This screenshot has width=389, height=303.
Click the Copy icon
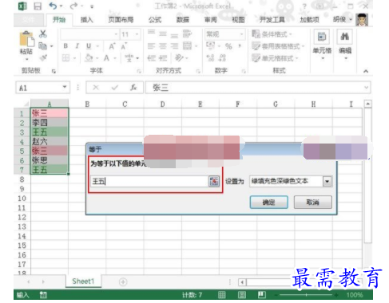pyautogui.click(x=42, y=46)
